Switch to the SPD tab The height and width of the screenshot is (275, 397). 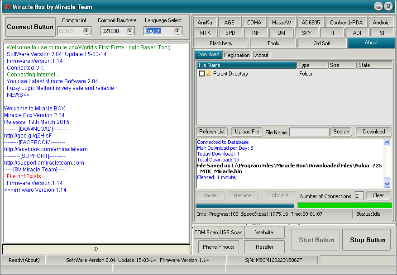[x=230, y=33]
